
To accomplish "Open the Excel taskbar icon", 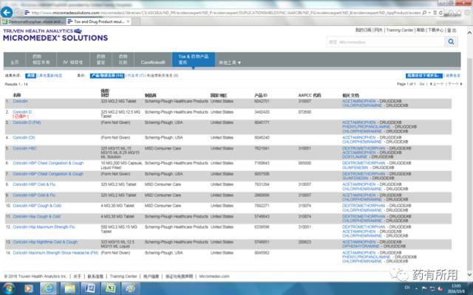I will [x=110, y=289].
